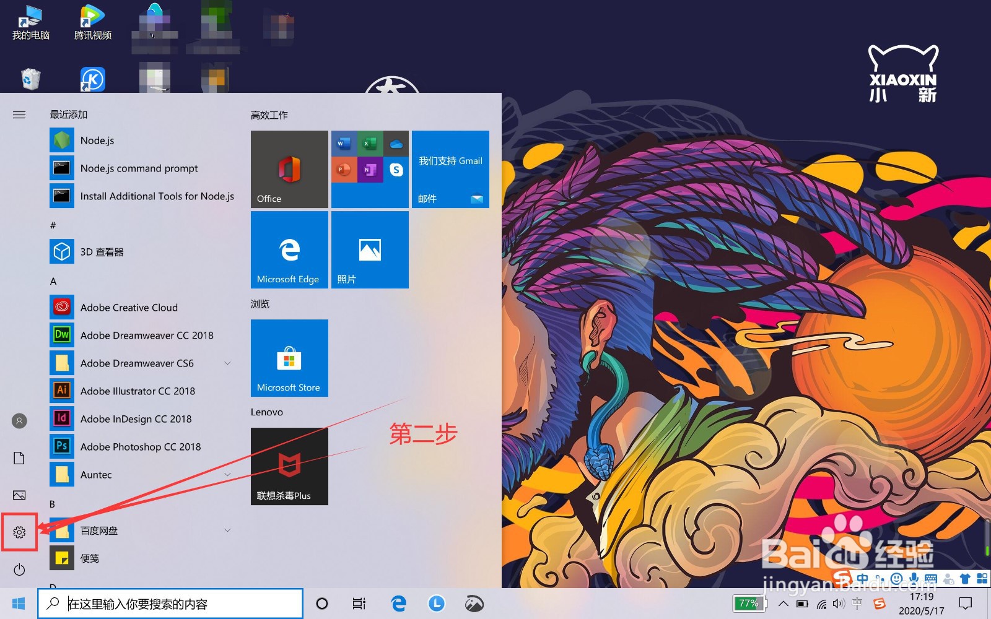
Task: Open the blue K music desktop icon
Action: 93,79
